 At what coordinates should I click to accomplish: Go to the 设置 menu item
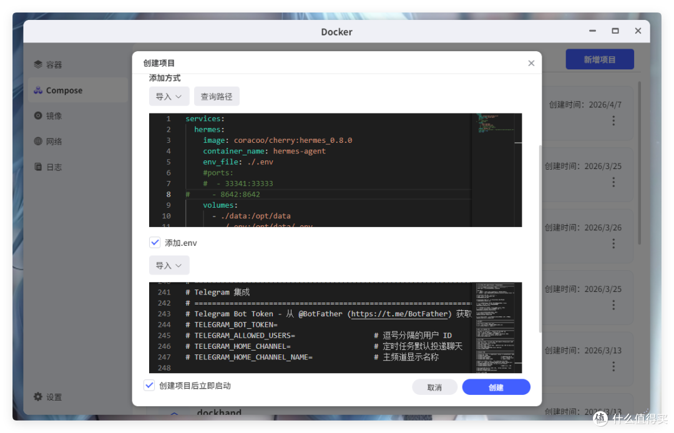(x=78, y=396)
